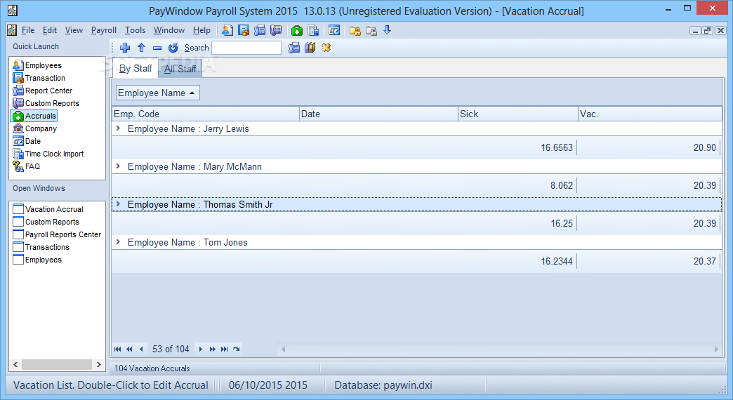Switch to the All Staff tab
The image size is (733, 400).
tap(180, 69)
